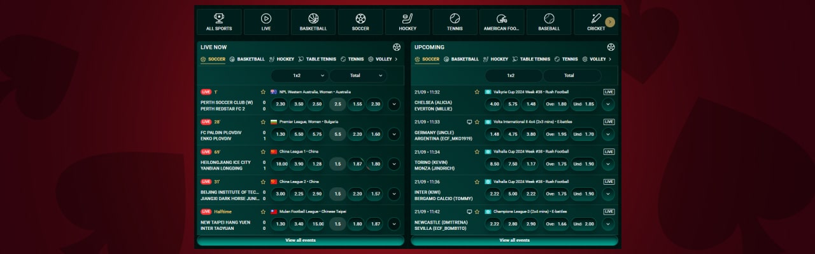Select the Tennis category tile

pyautogui.click(x=455, y=22)
